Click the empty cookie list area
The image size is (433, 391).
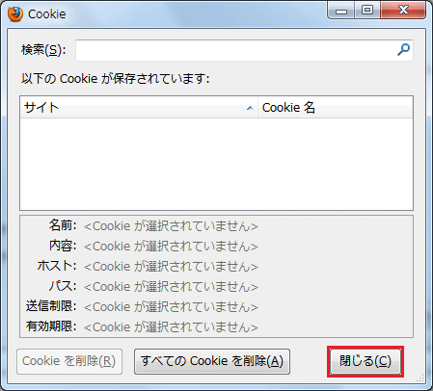pos(216,164)
